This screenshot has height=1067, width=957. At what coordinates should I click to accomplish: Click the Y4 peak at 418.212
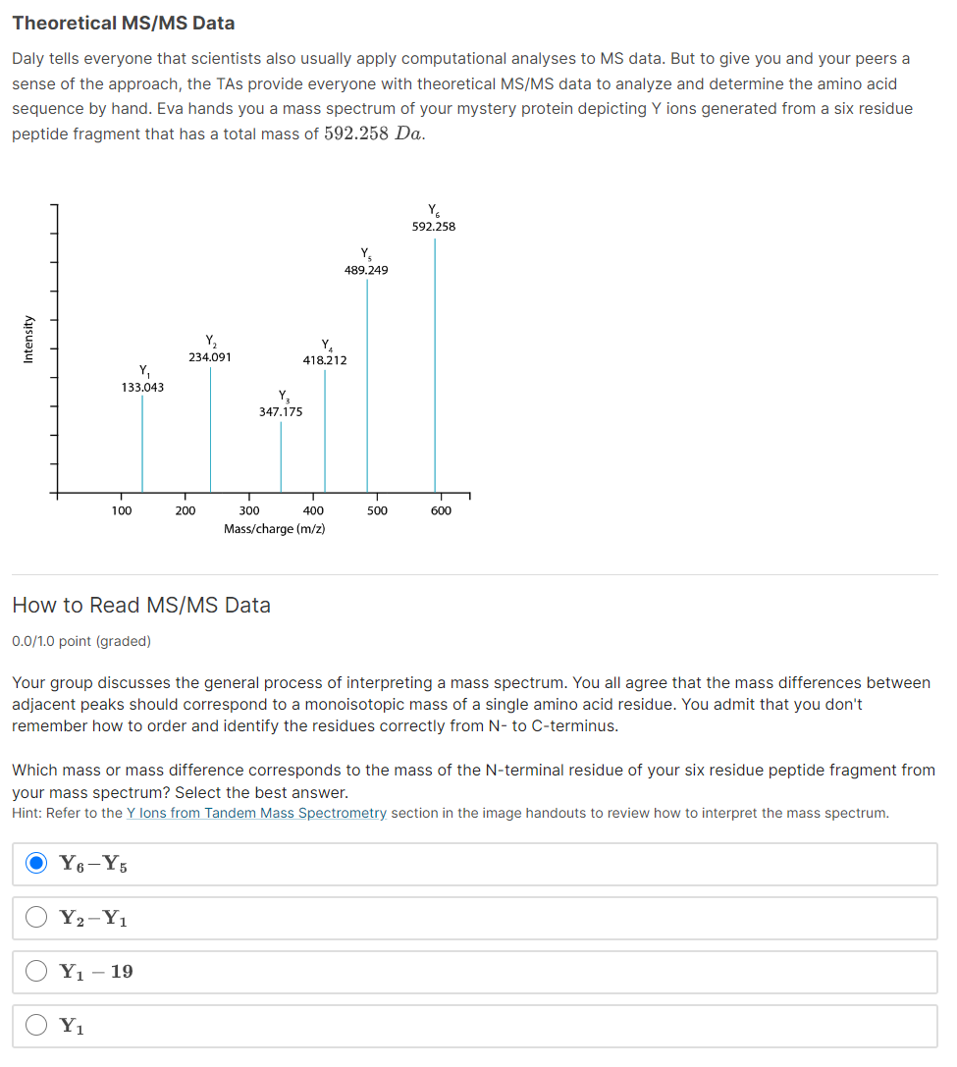tap(325, 432)
